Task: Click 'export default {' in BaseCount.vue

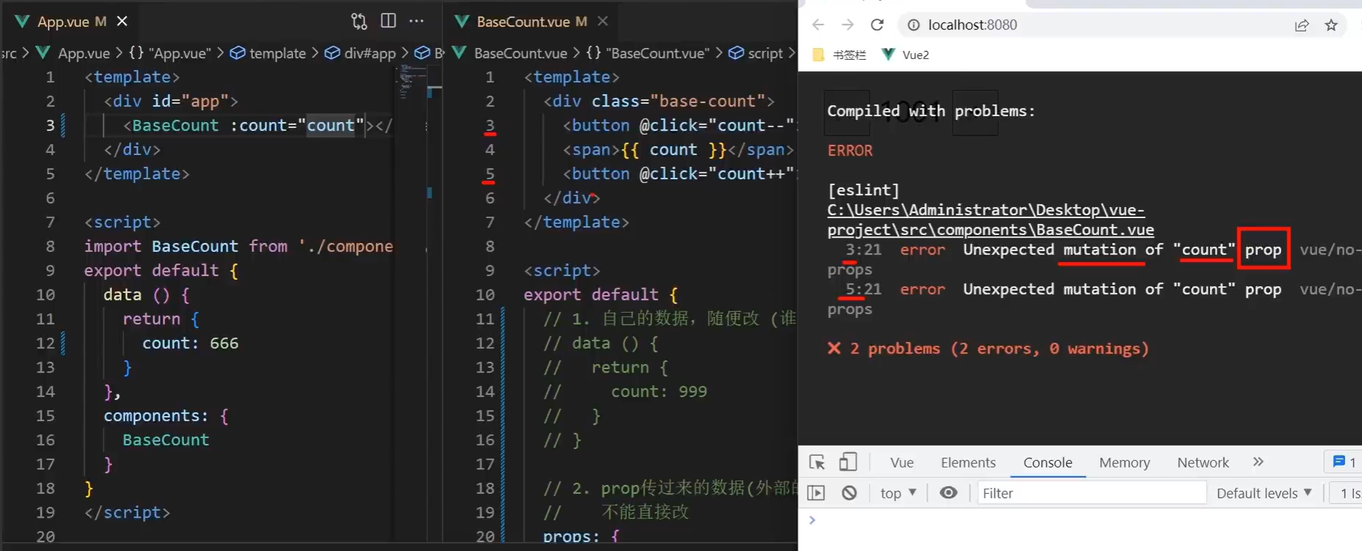Action: [601, 295]
